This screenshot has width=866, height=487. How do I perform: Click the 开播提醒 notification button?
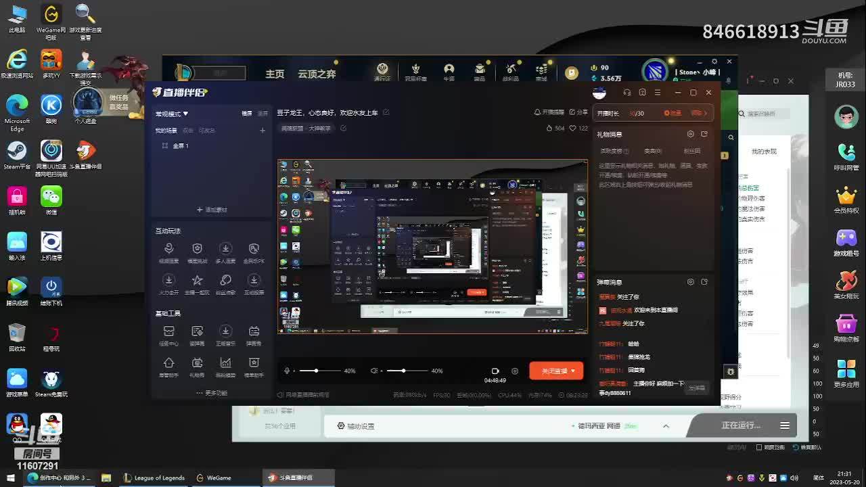[x=549, y=112]
